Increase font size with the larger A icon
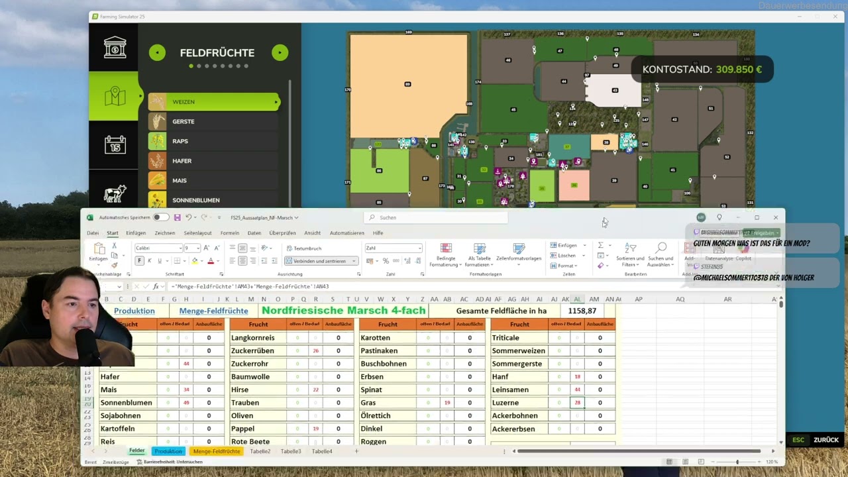This screenshot has height=477, width=848. (207, 248)
